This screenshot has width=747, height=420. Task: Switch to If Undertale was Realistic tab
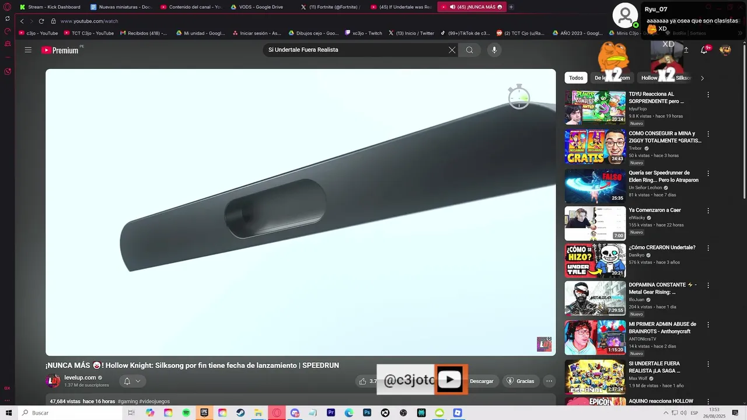pos(402,7)
